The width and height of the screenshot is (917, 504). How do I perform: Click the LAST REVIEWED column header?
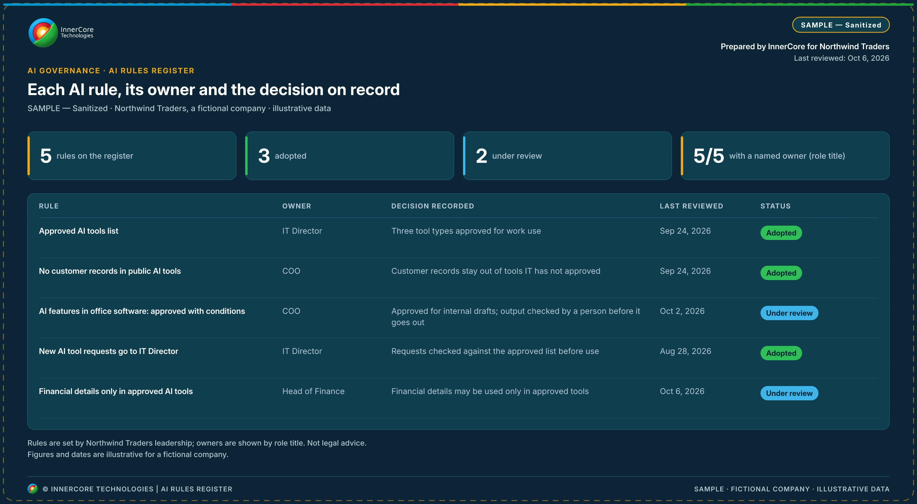pos(691,206)
